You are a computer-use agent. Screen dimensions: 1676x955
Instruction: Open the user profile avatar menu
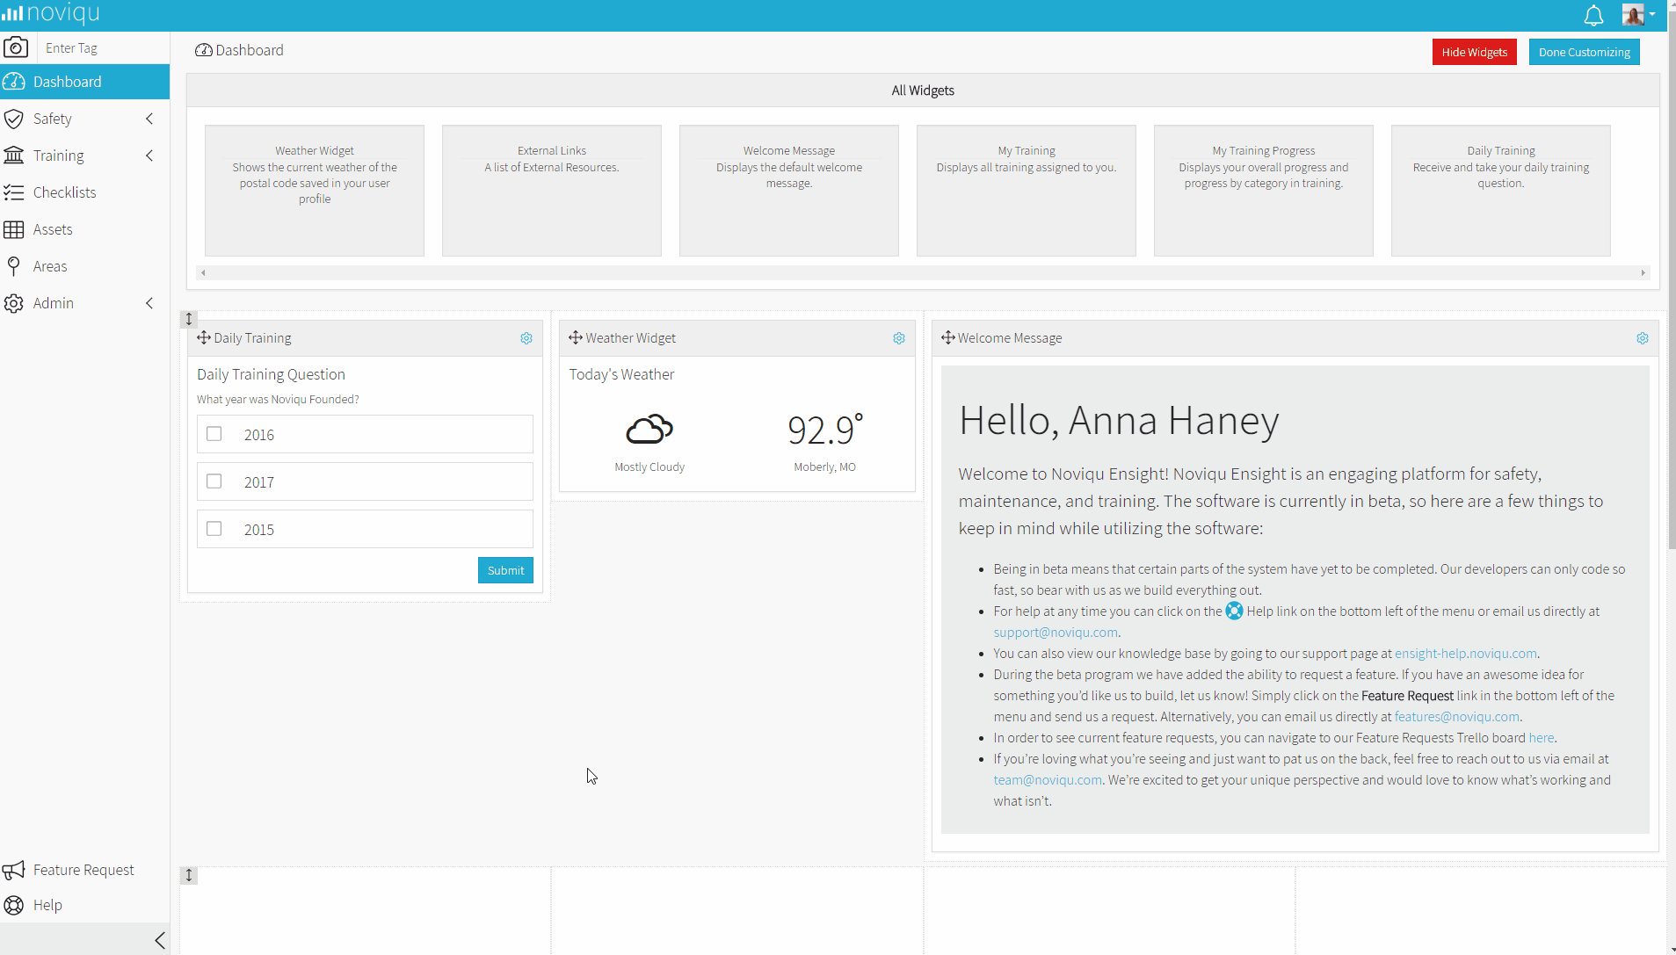[1638, 15]
